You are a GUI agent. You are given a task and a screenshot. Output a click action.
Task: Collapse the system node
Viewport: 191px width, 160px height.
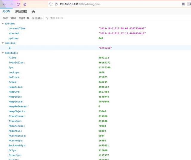point(3,24)
